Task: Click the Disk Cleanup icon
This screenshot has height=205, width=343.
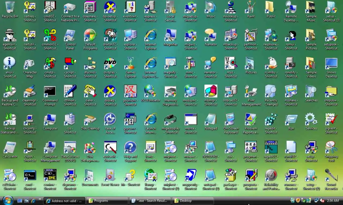Action: [90, 119]
